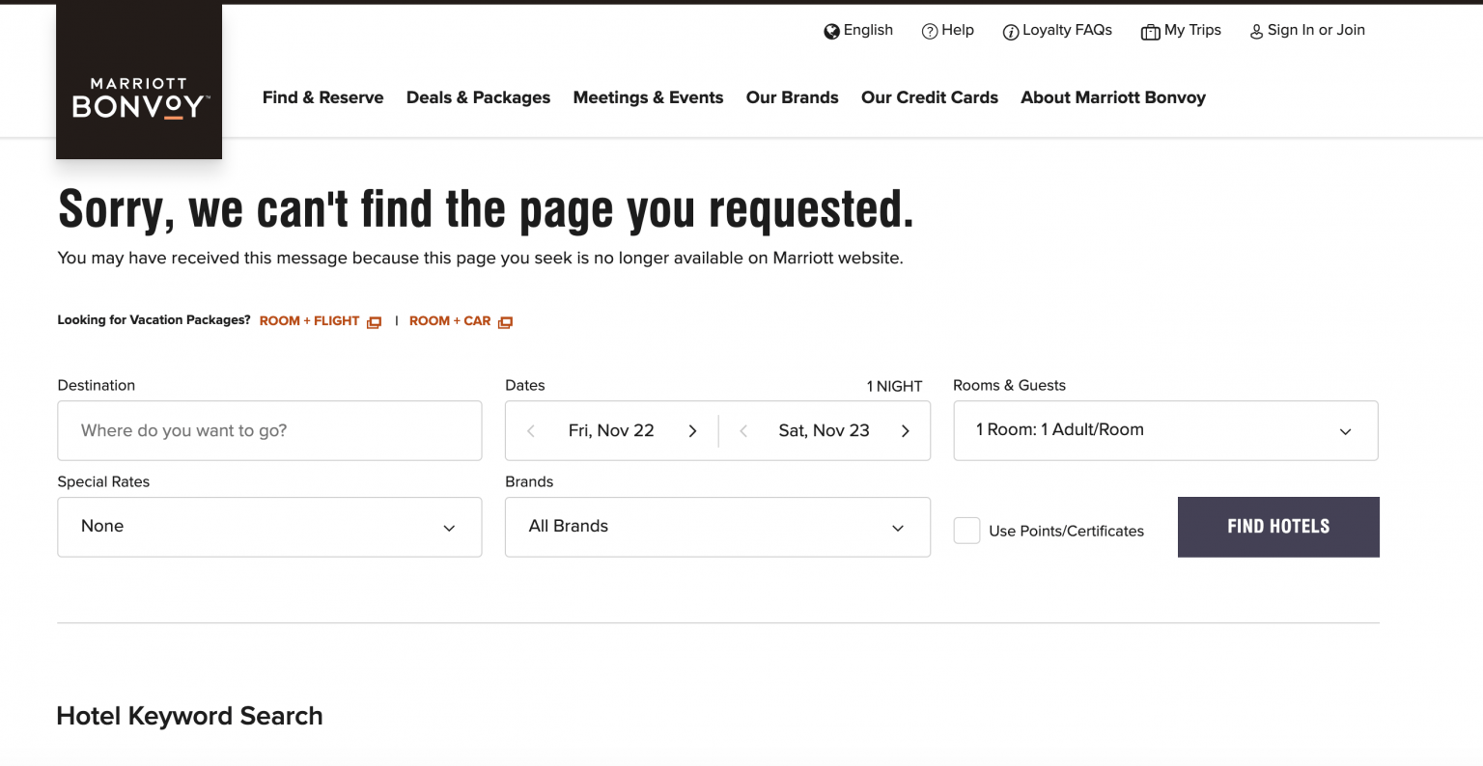Click the globe icon for language selection
This screenshot has width=1483, height=766.
click(x=830, y=30)
